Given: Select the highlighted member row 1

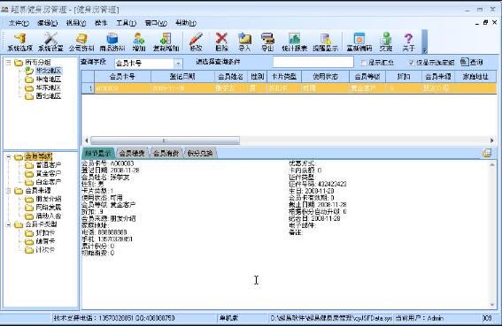Looking at the screenshot, I should pyautogui.click(x=289, y=87).
